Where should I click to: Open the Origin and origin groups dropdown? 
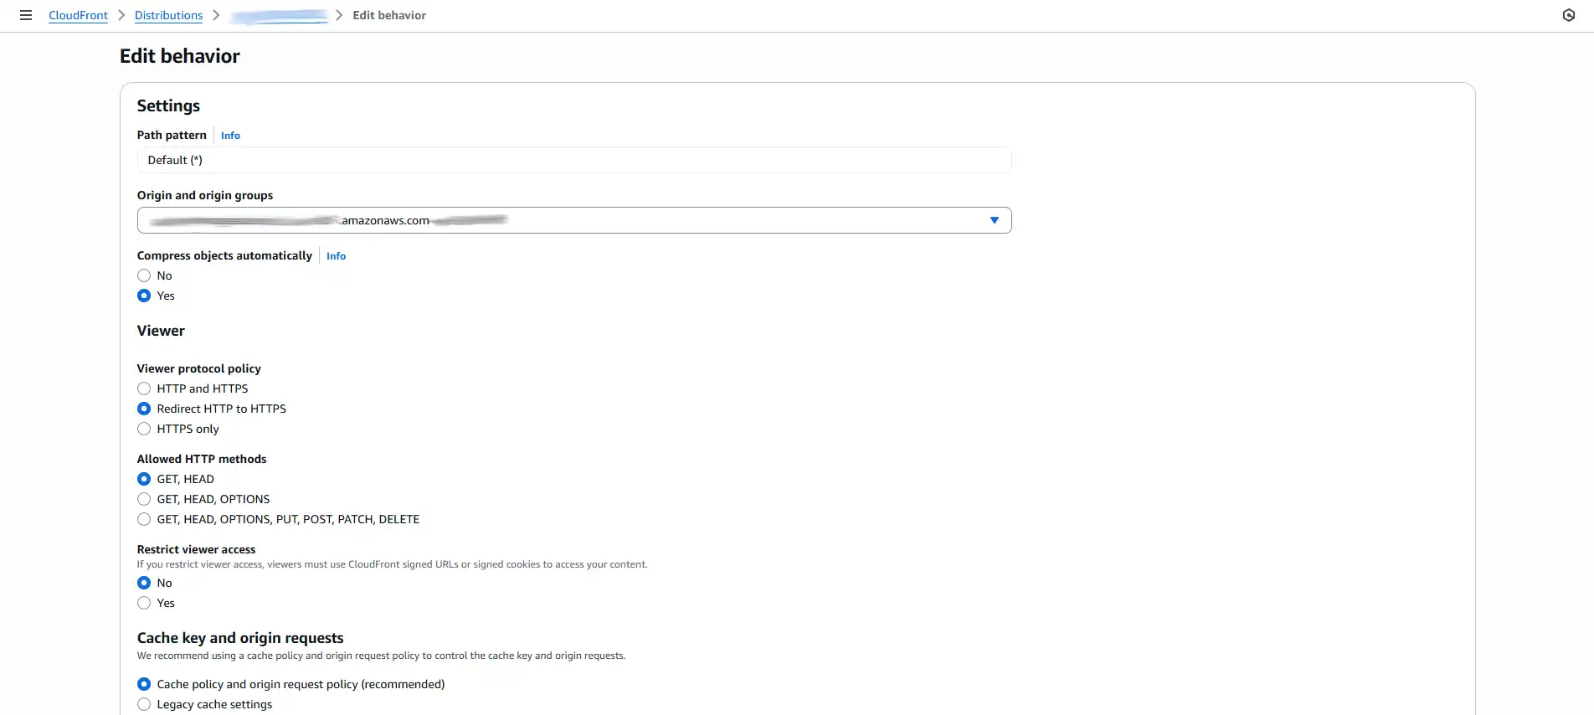point(574,220)
